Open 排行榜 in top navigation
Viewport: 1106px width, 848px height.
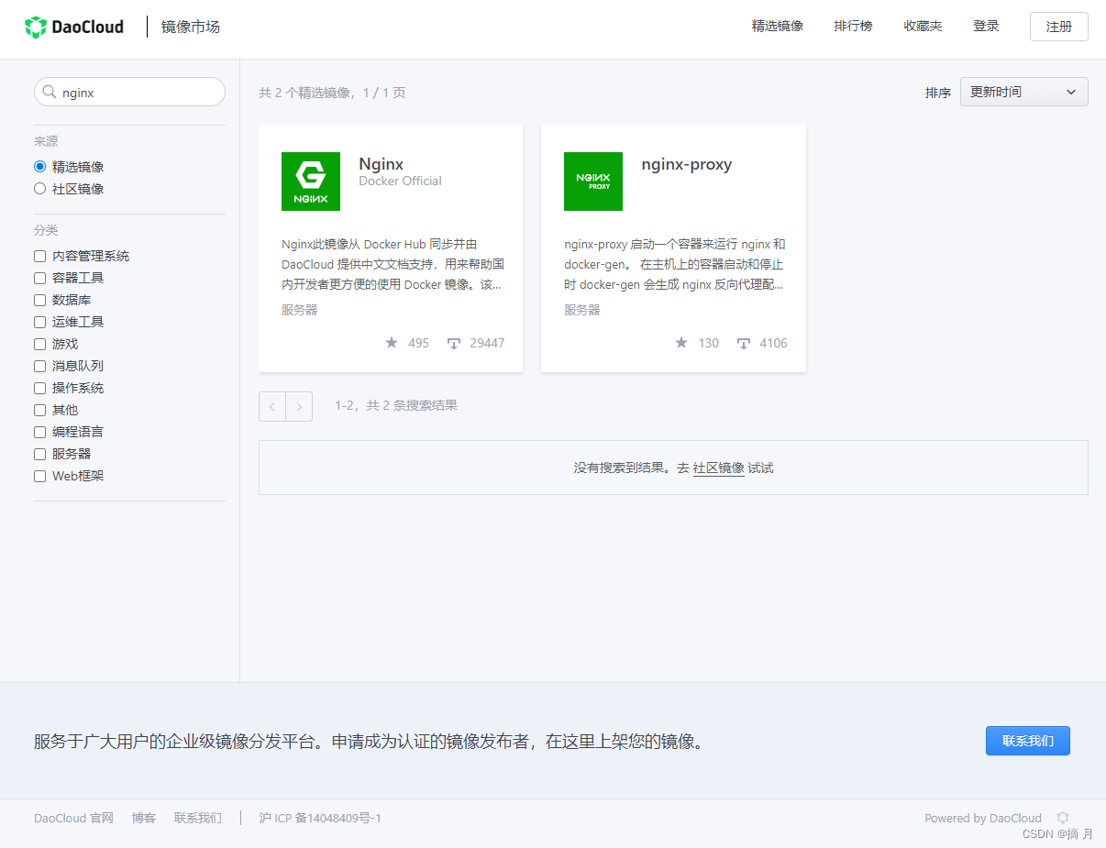point(853,27)
